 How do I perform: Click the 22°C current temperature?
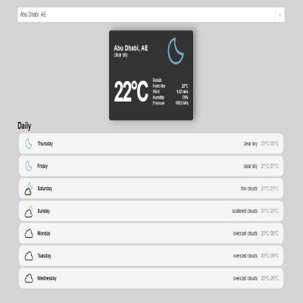click(x=131, y=92)
